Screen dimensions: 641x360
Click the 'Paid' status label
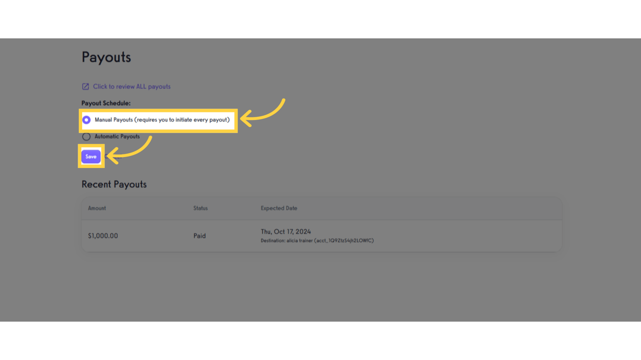pos(199,236)
